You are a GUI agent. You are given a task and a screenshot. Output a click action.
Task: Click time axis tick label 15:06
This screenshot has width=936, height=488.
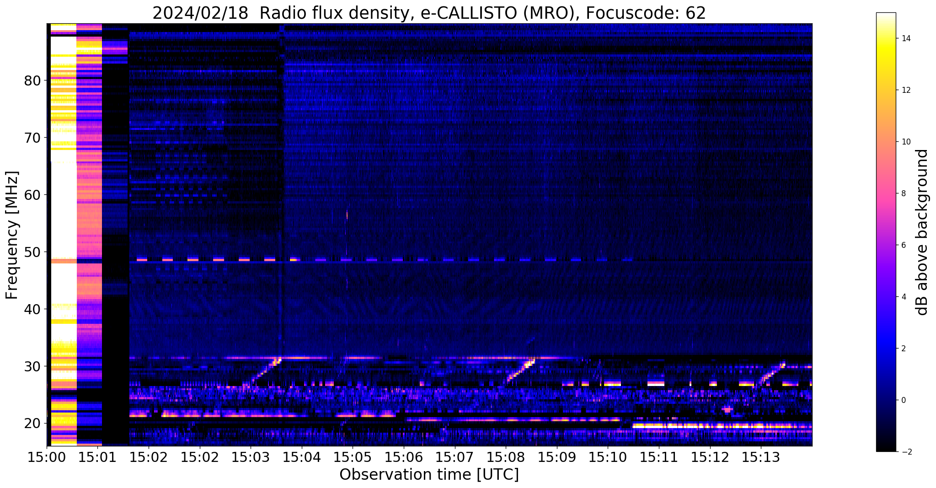click(404, 457)
